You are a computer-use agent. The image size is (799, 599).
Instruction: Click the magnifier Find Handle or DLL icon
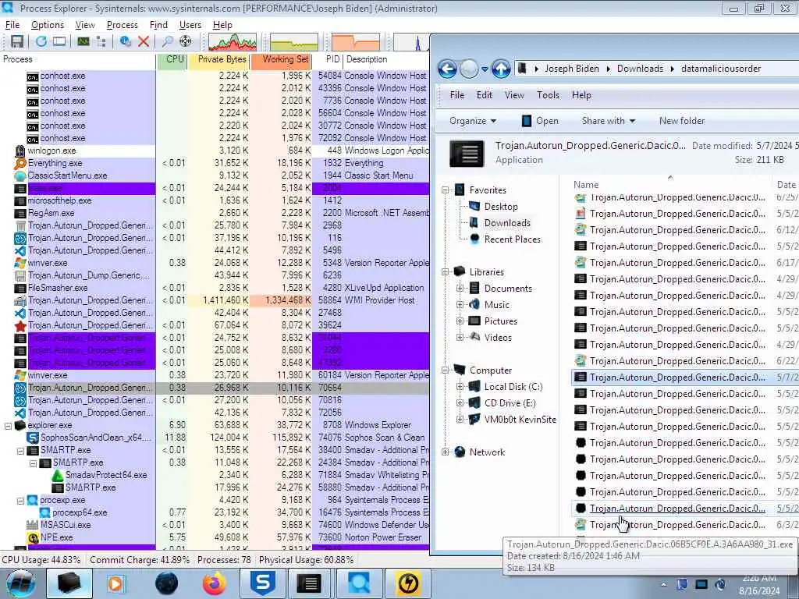(x=168, y=41)
